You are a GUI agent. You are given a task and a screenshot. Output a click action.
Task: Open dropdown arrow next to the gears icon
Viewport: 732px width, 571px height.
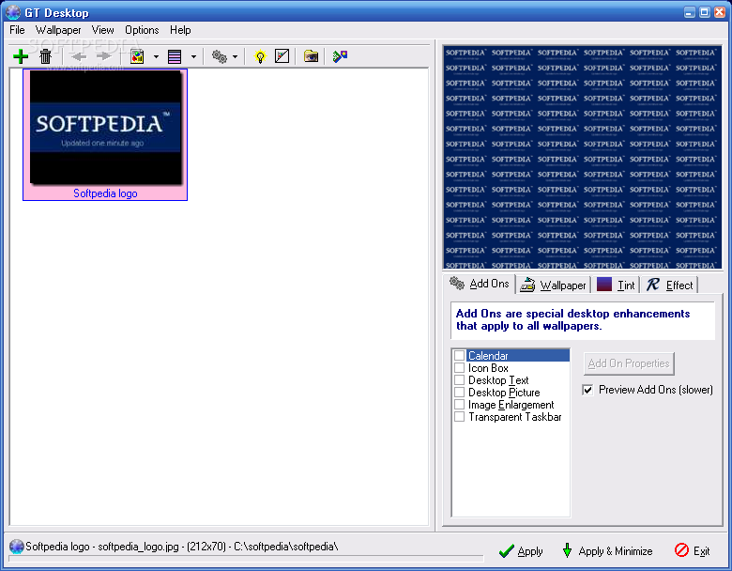[235, 57]
